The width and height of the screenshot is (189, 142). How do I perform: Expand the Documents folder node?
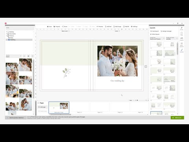pyautogui.click(x=6, y=34)
